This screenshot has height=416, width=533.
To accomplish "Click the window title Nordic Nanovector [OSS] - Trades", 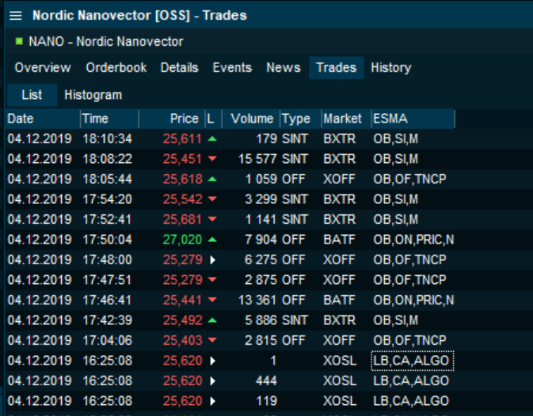I will coord(139,16).
